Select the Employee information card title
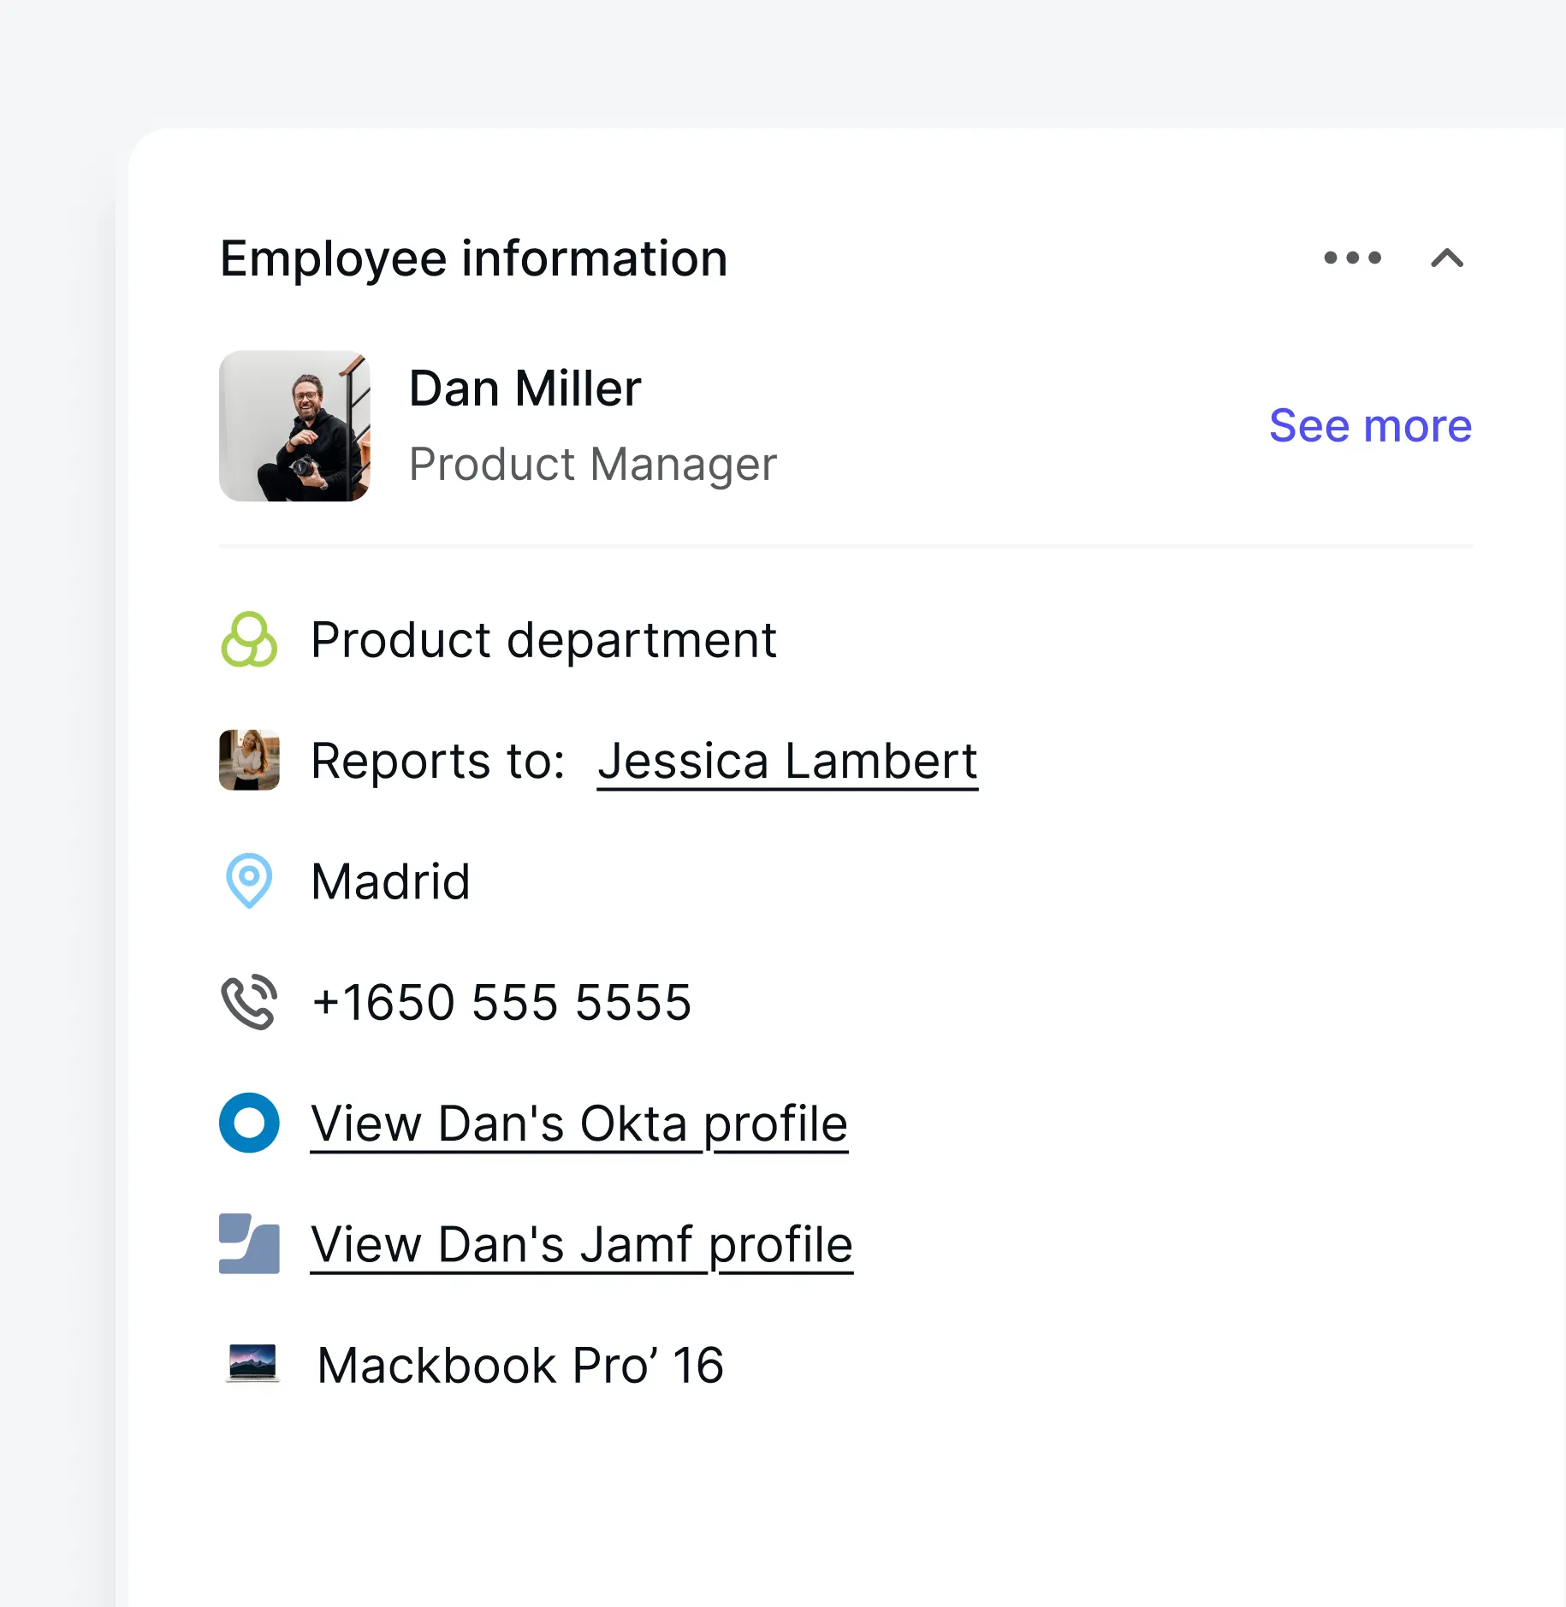Viewport: 1566px width, 1607px height. click(472, 258)
